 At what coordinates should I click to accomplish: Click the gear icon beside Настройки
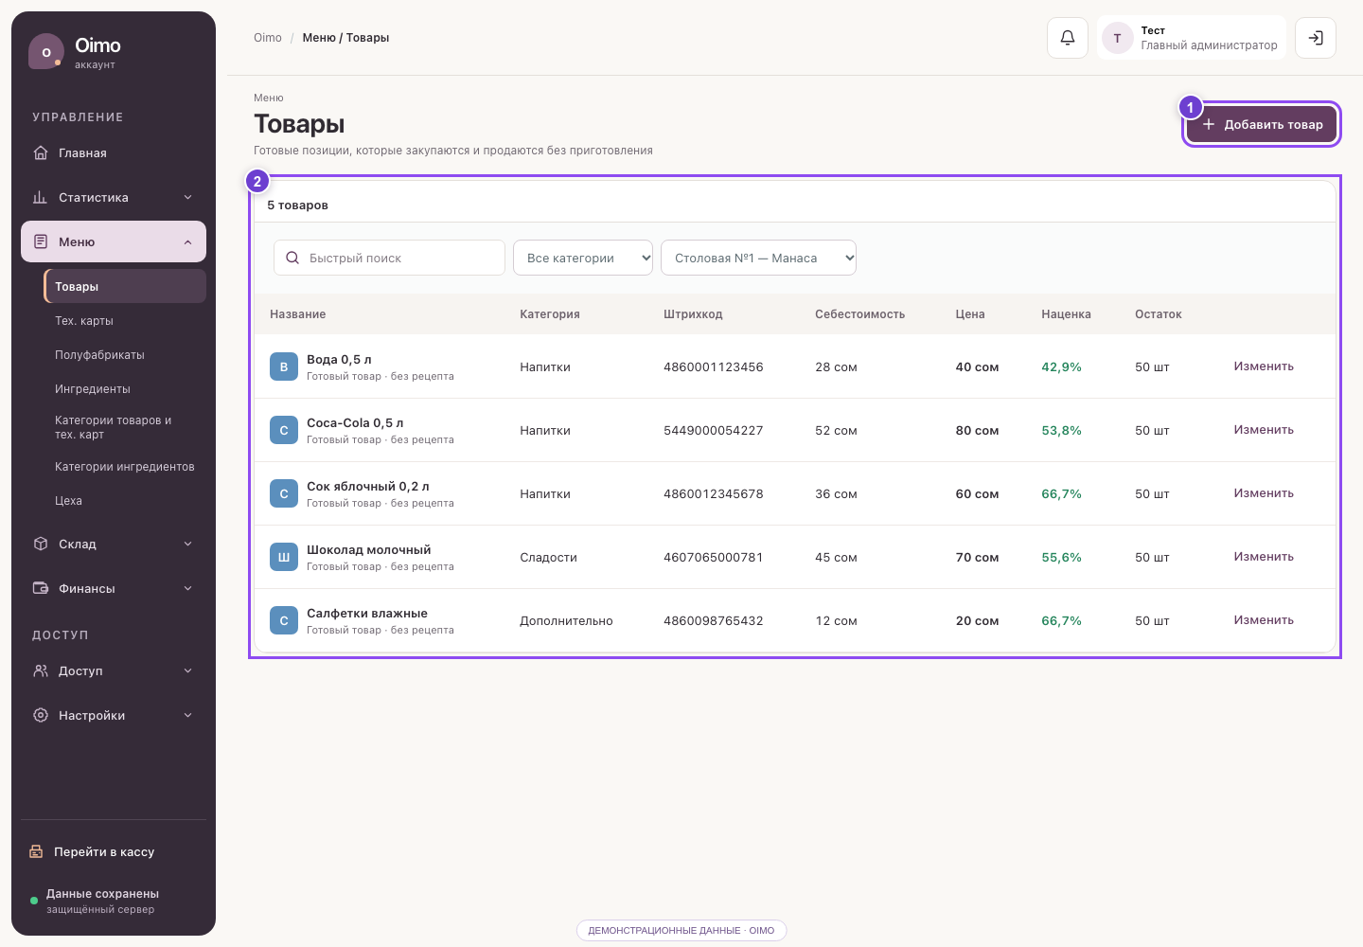41,715
